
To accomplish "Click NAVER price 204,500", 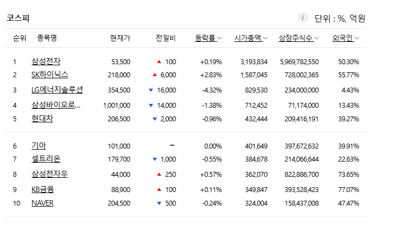I will click(x=119, y=203).
